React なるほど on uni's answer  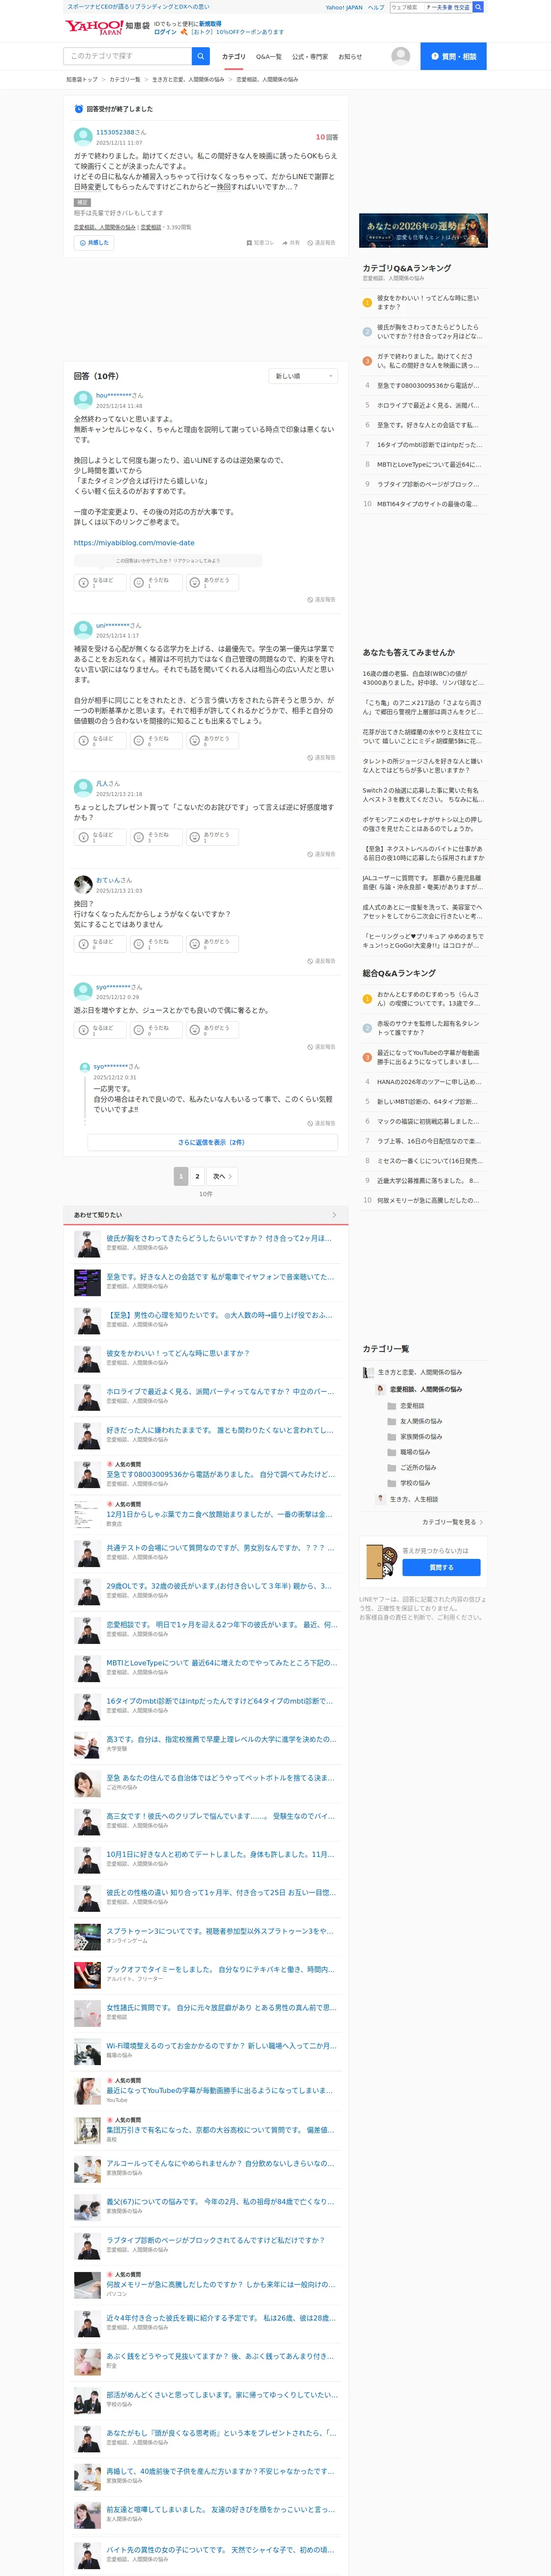[100, 741]
